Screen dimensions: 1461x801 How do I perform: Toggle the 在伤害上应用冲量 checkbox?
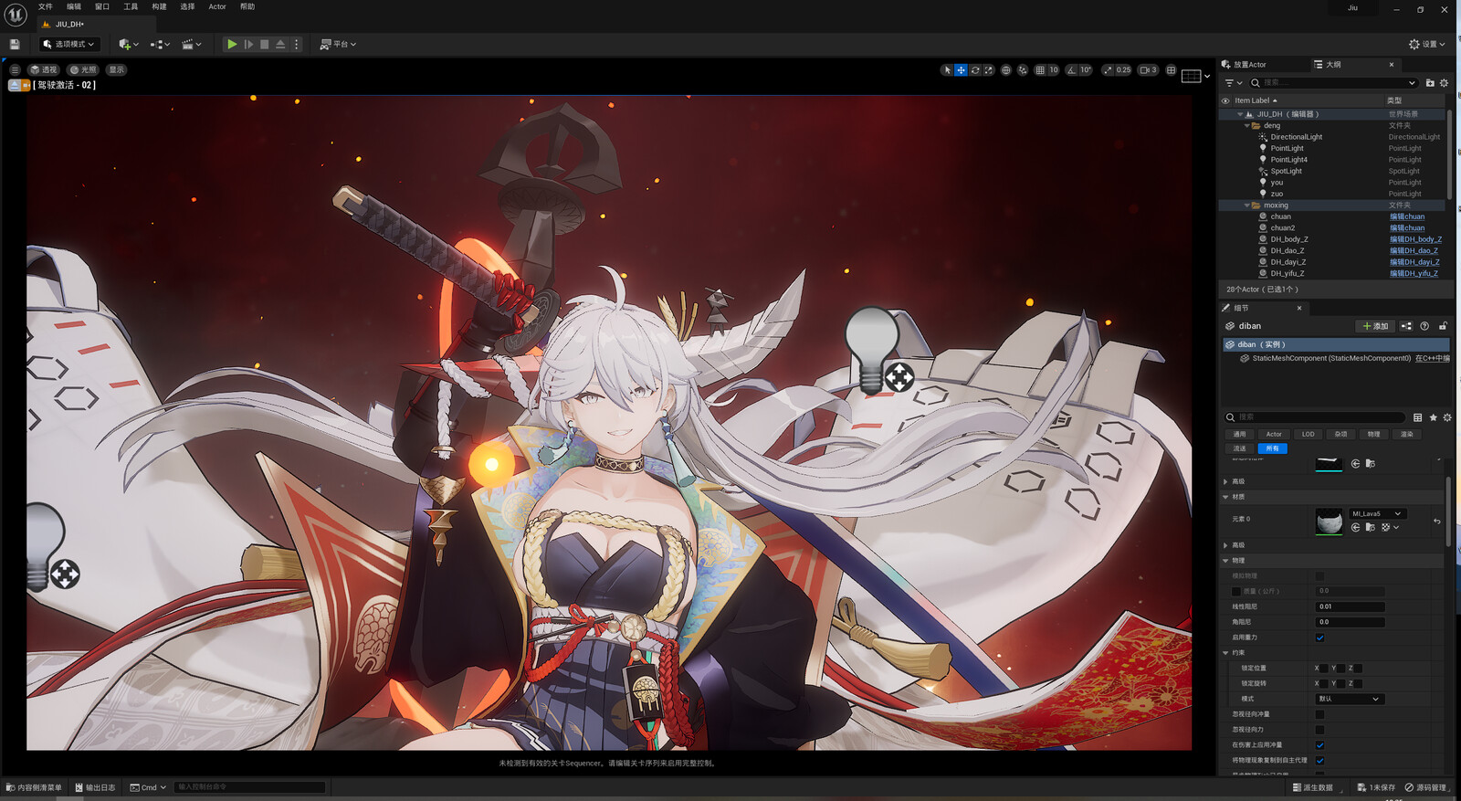click(x=1319, y=745)
